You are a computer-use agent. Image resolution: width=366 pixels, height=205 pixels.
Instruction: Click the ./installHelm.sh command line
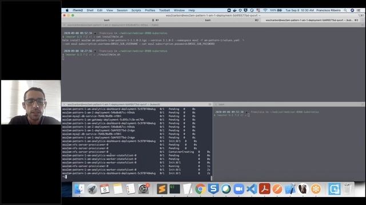pyautogui.click(x=91, y=55)
